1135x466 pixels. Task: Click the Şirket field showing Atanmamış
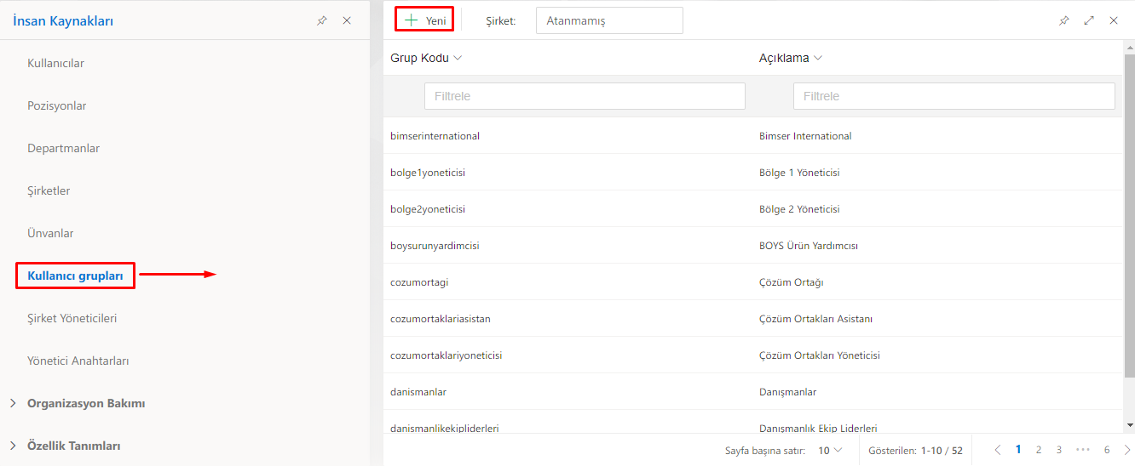pyautogui.click(x=609, y=20)
